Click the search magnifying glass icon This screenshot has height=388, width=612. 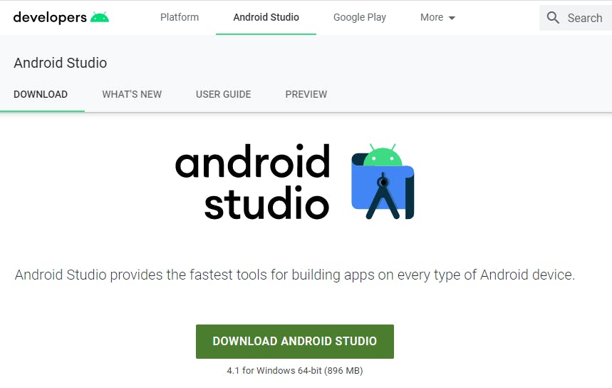tap(553, 18)
